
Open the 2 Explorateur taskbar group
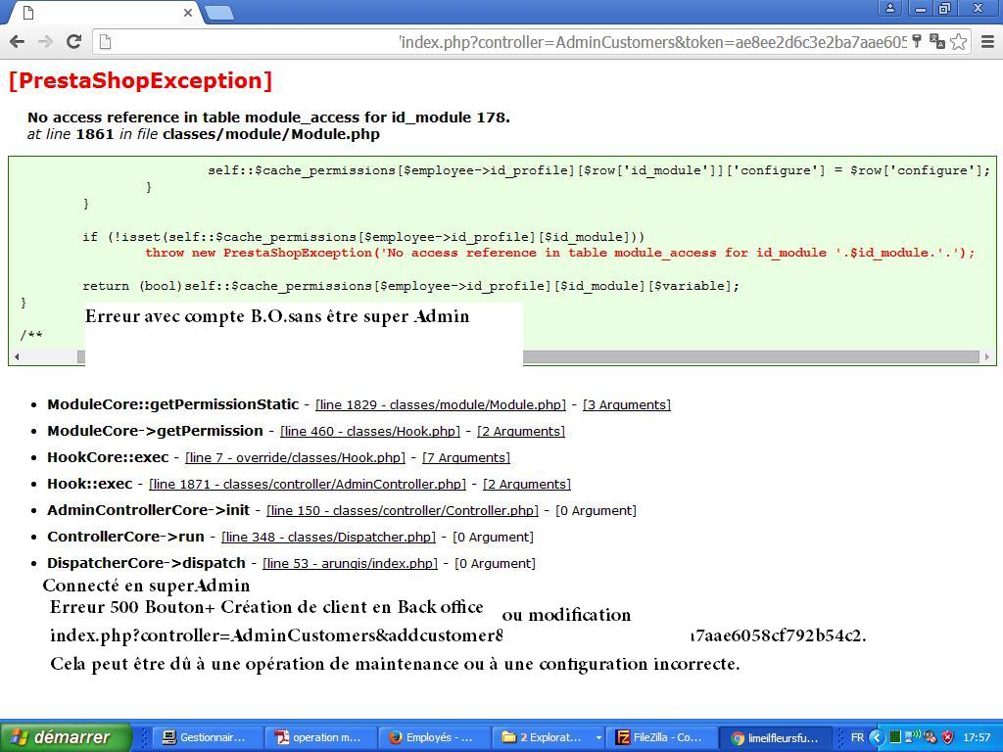point(550,737)
